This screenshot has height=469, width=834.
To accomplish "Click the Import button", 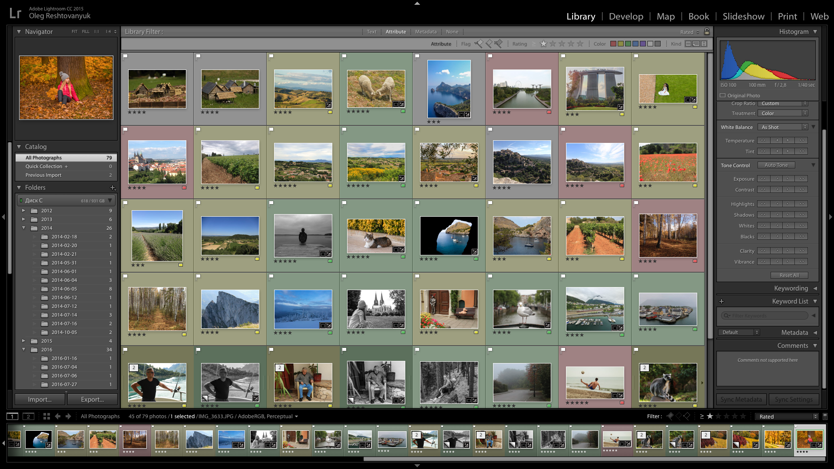I will (40, 400).
